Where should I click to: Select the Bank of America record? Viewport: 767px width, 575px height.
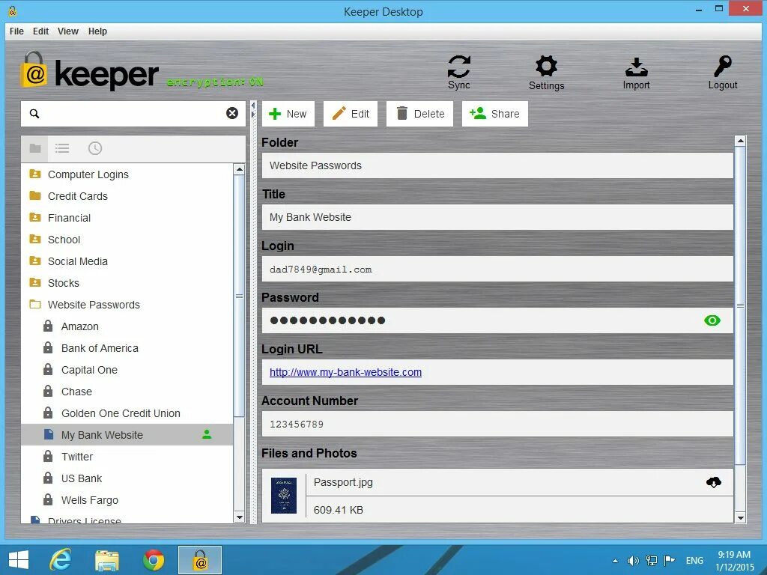(x=127, y=348)
